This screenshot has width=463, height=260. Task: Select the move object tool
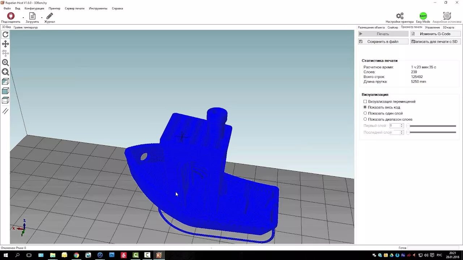tap(5, 53)
